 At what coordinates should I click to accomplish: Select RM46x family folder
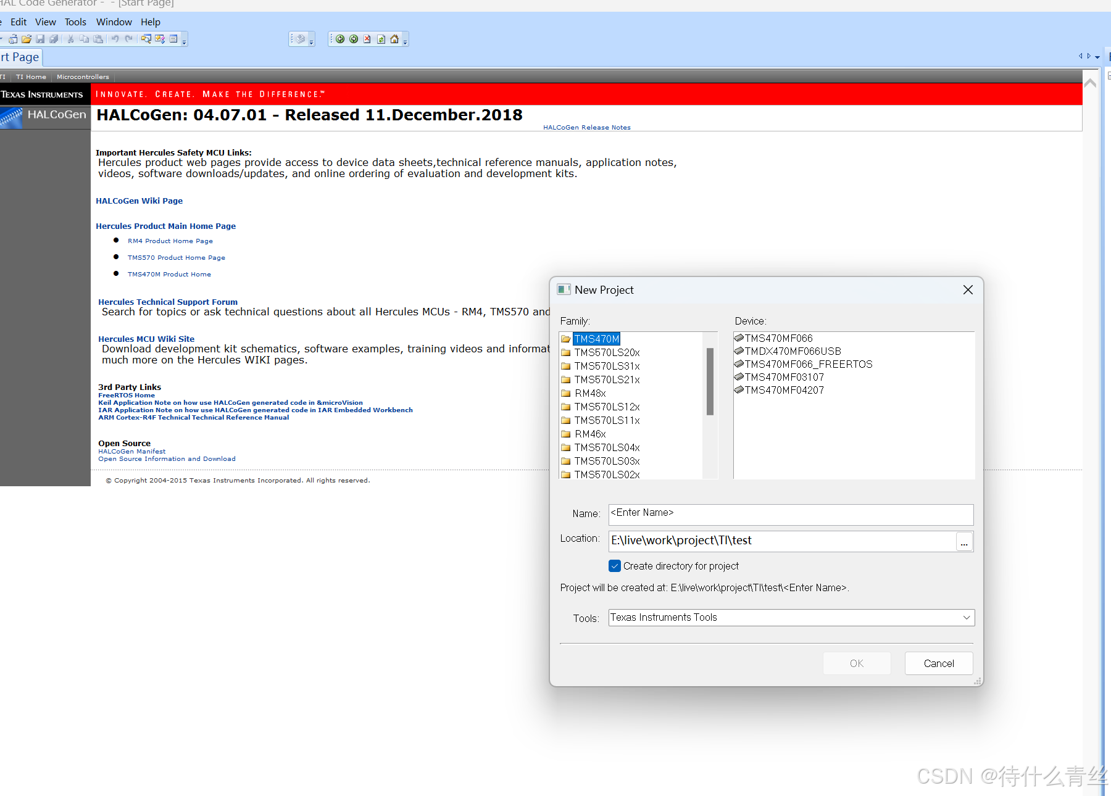[584, 434]
